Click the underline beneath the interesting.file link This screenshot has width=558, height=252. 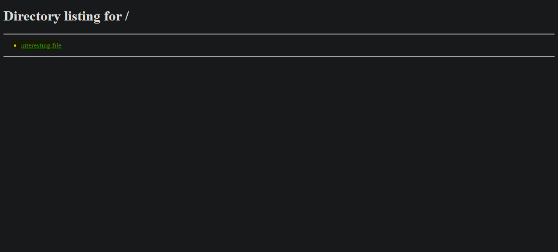tap(41, 48)
